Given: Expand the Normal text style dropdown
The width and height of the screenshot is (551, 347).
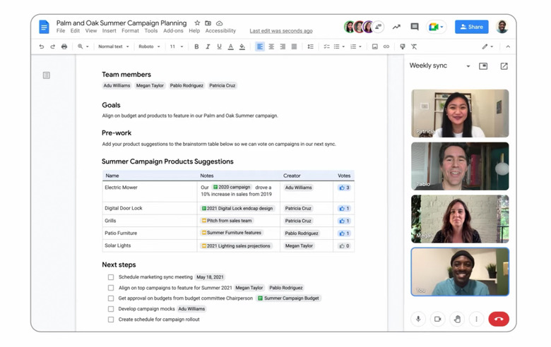Looking at the screenshot, I should point(112,47).
